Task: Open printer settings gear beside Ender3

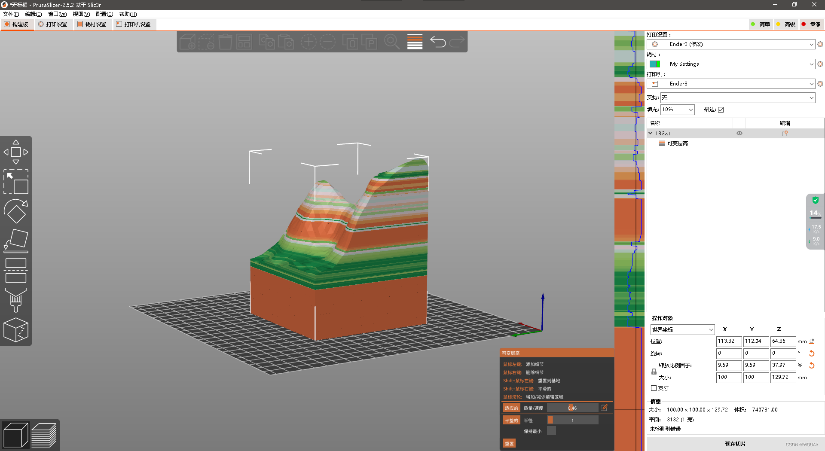Action: (x=820, y=84)
